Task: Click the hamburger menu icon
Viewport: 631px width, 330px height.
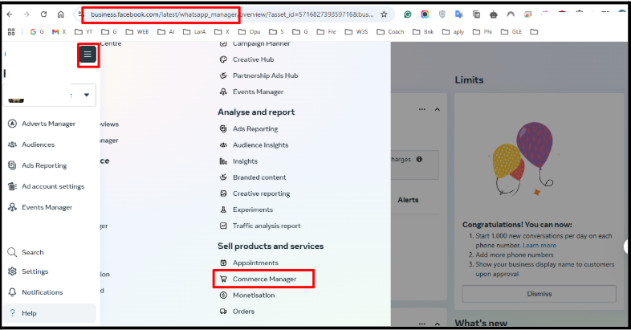Action: (x=88, y=55)
